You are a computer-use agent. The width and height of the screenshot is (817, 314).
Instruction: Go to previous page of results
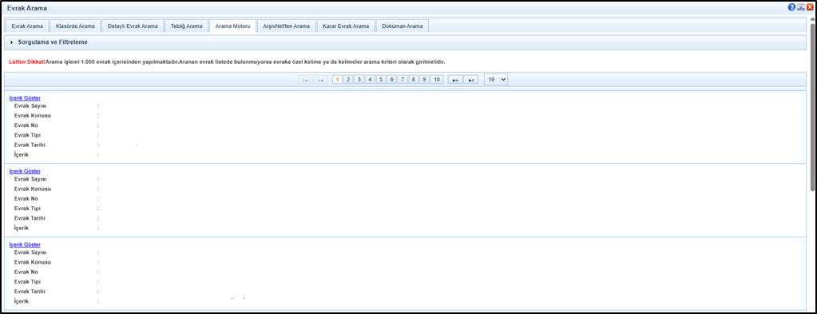pyautogui.click(x=320, y=80)
